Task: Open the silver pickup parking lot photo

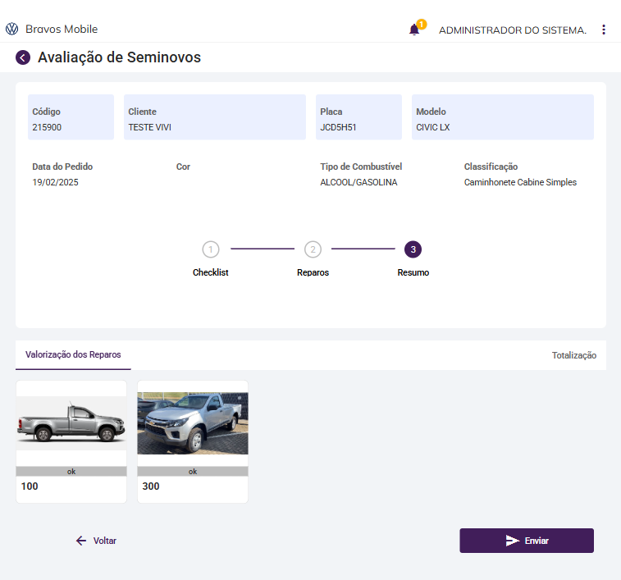Action: [x=193, y=423]
